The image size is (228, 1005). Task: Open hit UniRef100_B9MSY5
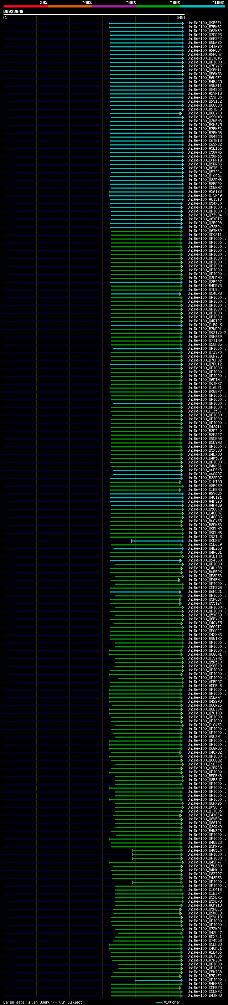point(204,125)
